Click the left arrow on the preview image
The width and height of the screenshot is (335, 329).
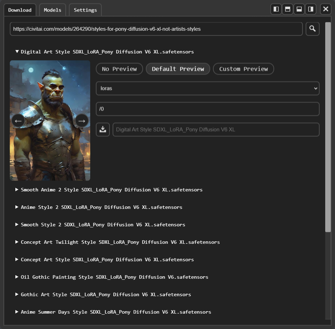pyautogui.click(x=18, y=120)
